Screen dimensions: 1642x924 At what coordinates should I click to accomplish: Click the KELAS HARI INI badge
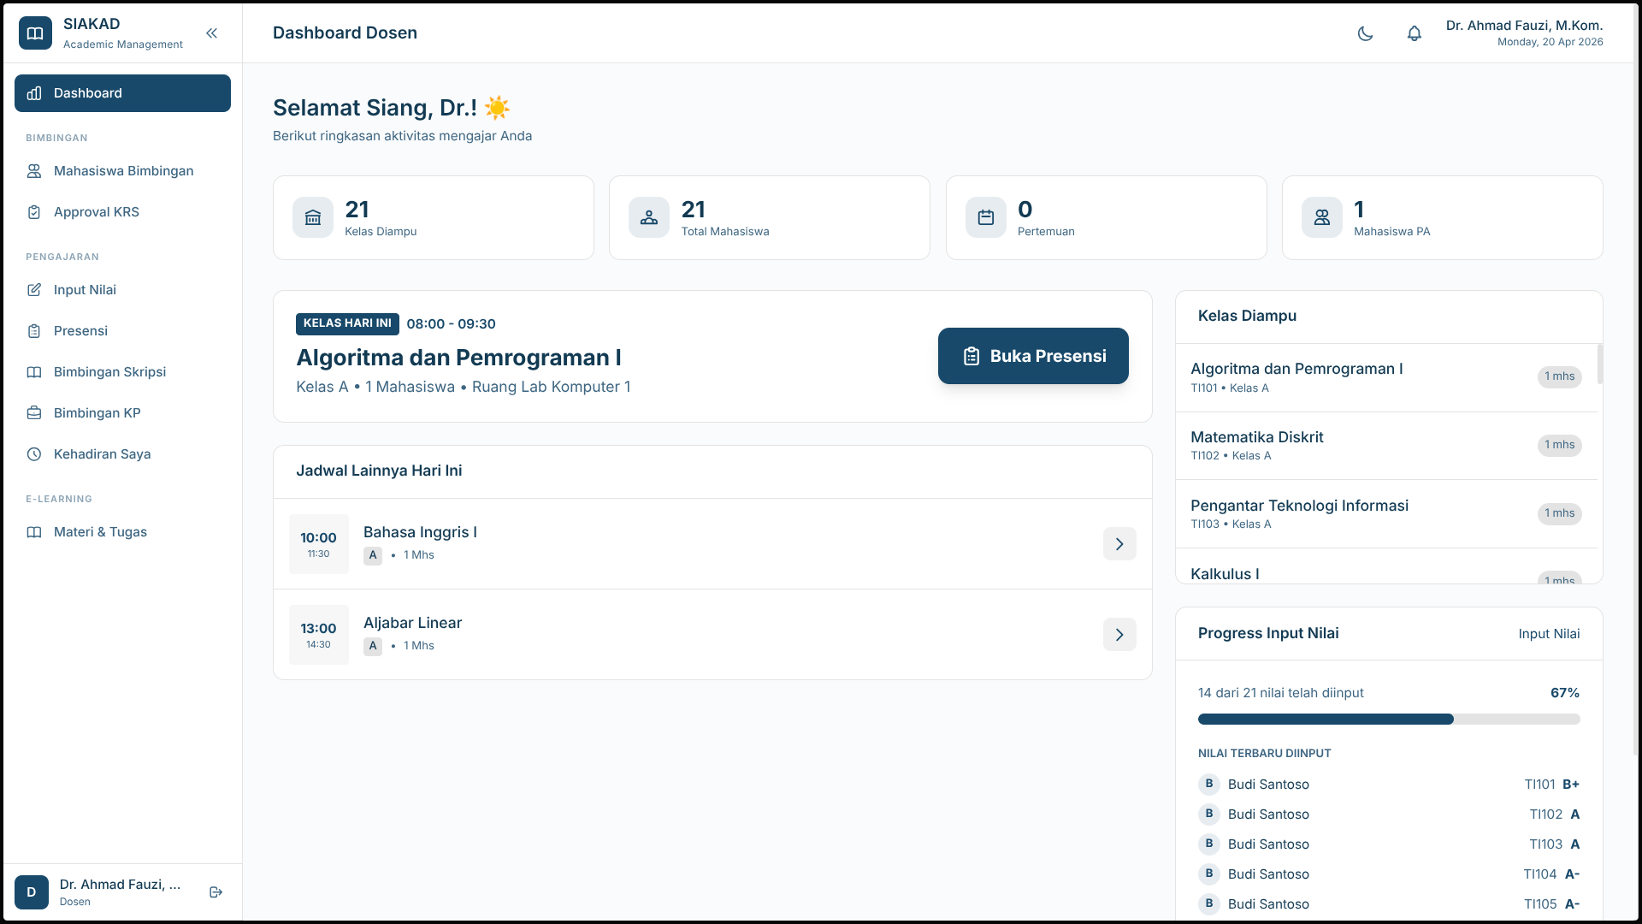click(347, 323)
